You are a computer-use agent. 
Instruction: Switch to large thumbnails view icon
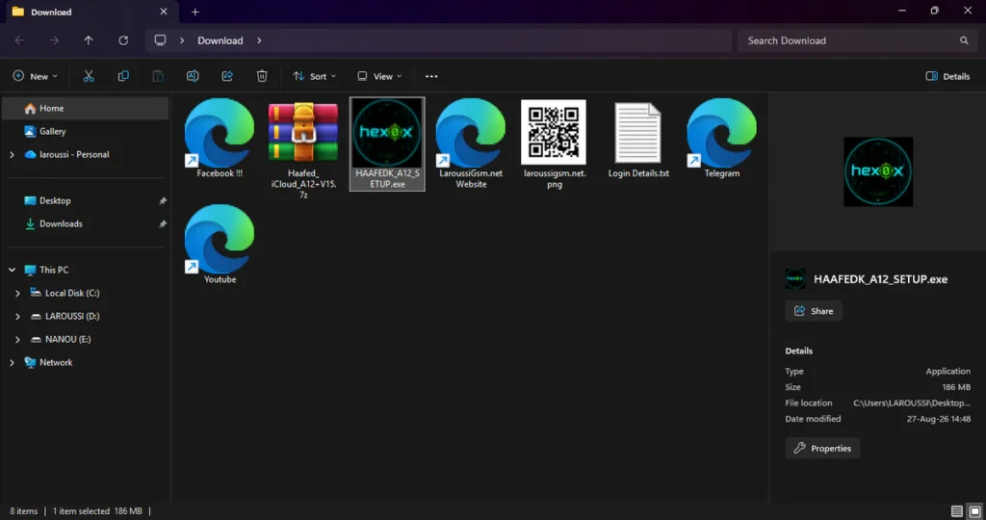974,511
